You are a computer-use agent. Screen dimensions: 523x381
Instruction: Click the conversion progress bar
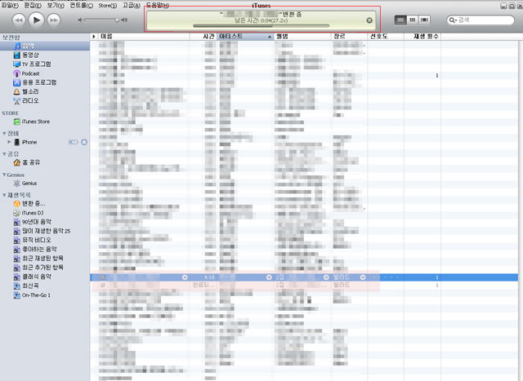click(261, 25)
